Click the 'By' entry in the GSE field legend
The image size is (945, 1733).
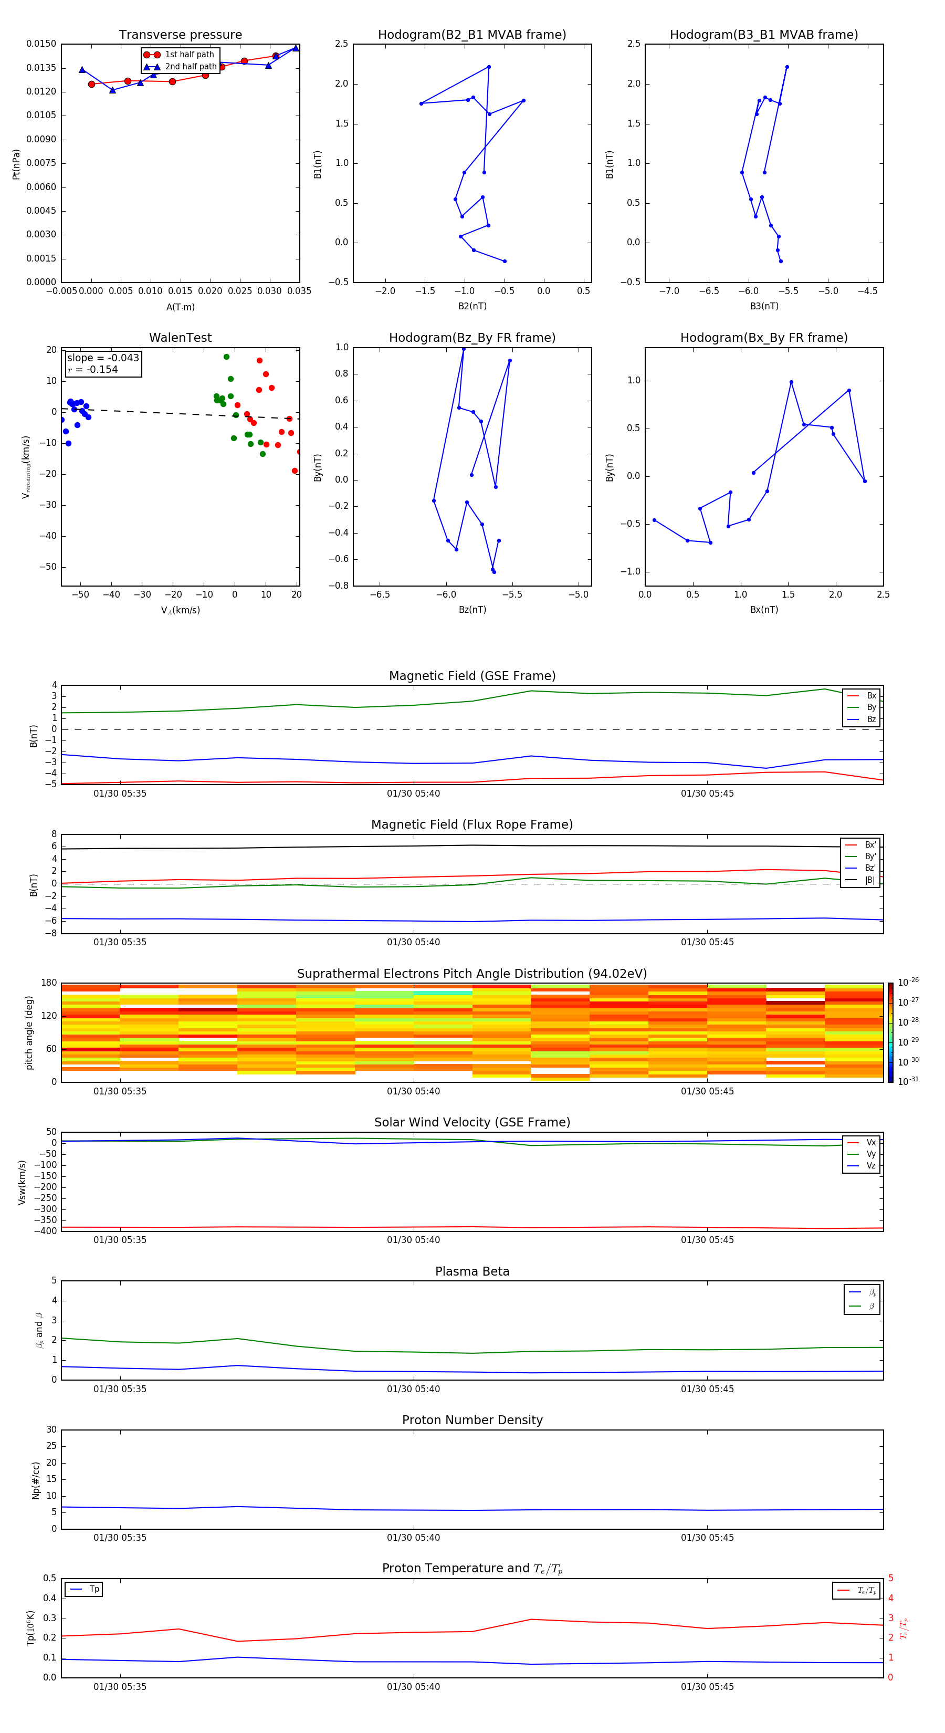click(x=862, y=707)
